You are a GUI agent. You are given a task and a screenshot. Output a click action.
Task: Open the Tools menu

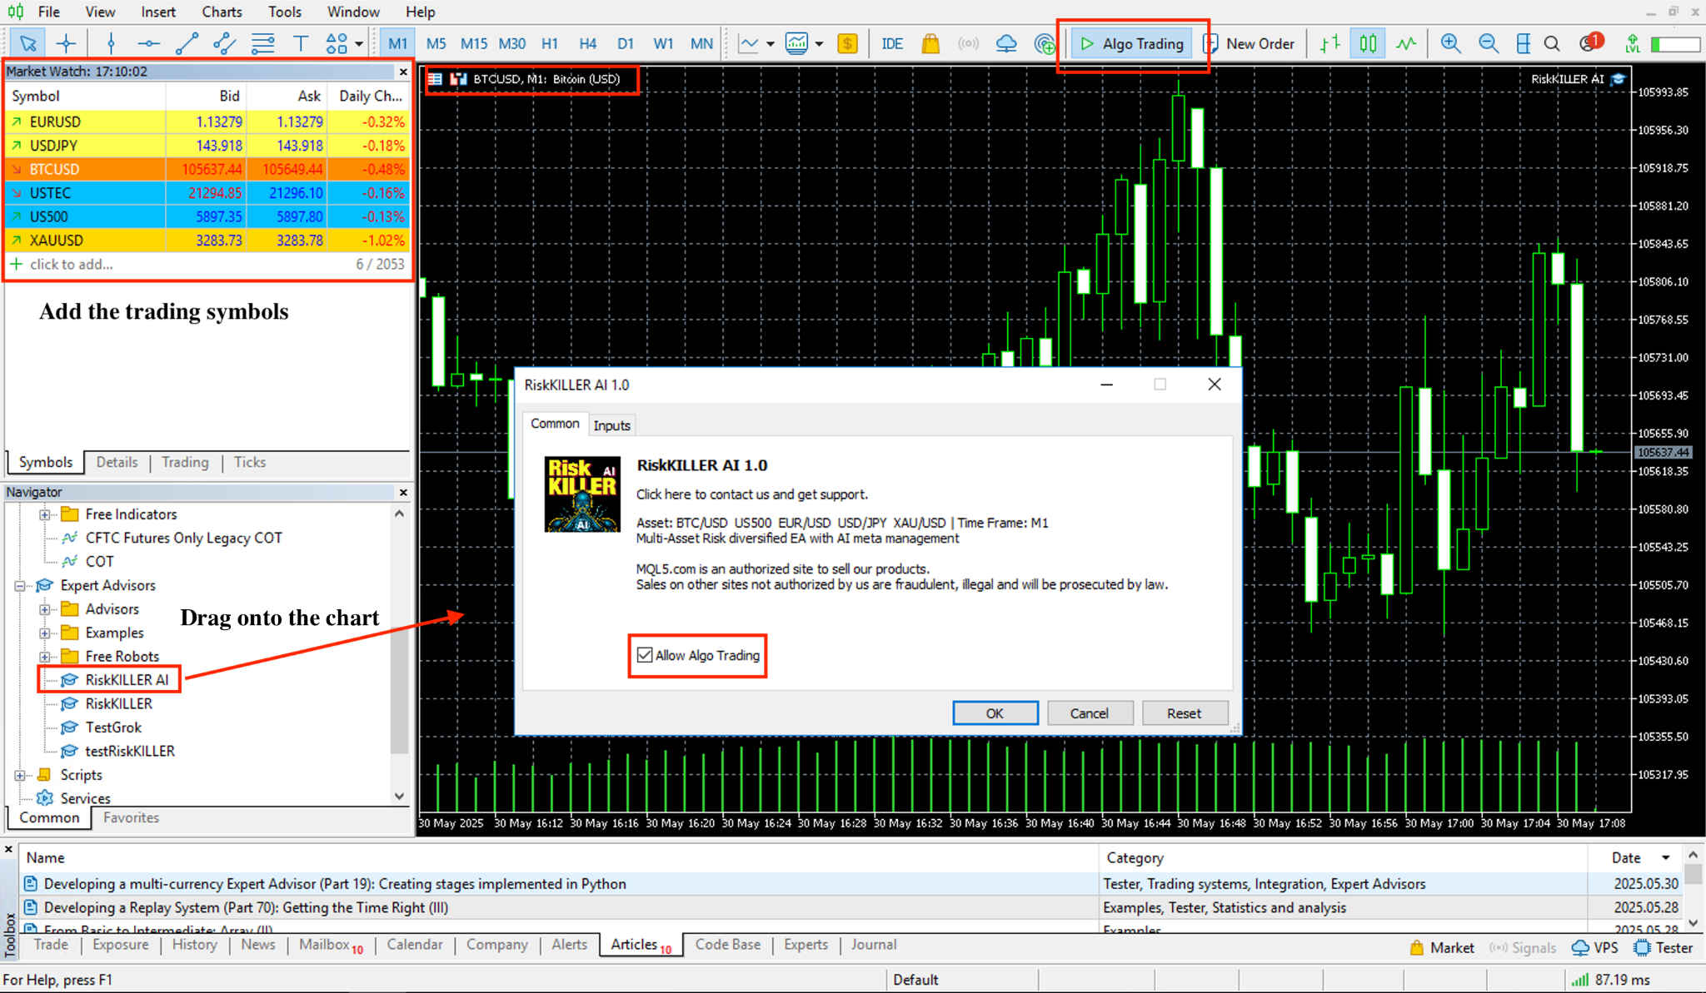(x=285, y=12)
